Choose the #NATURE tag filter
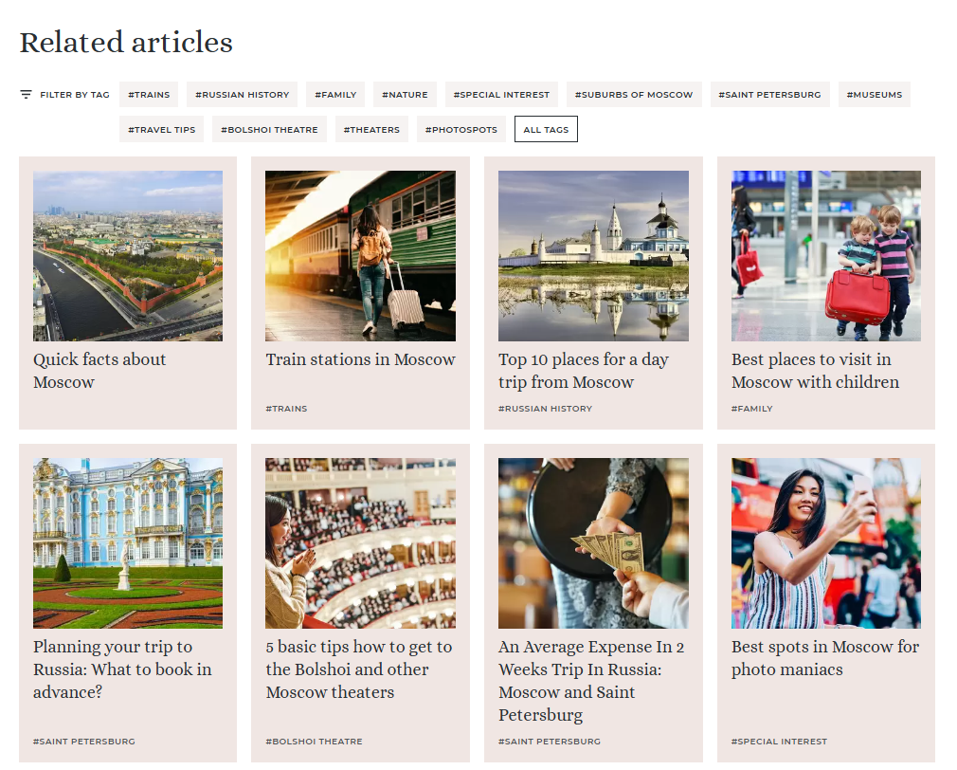Image resolution: width=957 pixels, height=770 pixels. coord(405,95)
